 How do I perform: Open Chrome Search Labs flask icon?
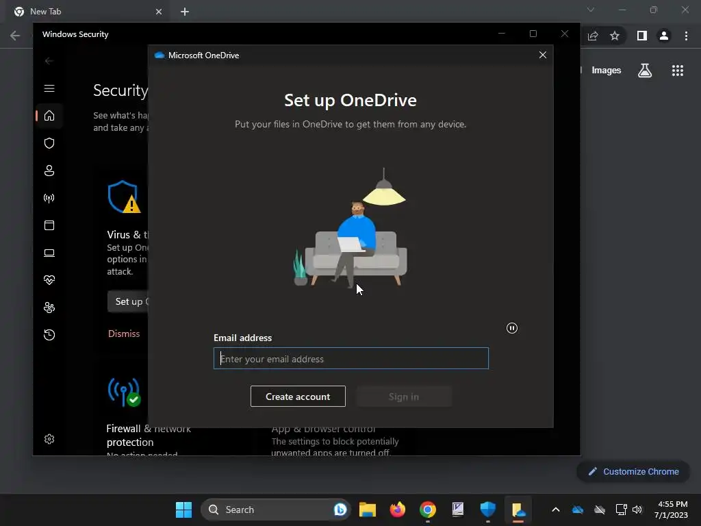point(645,71)
